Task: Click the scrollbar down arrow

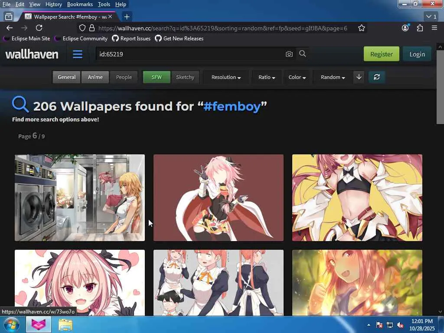Action: 440,312
